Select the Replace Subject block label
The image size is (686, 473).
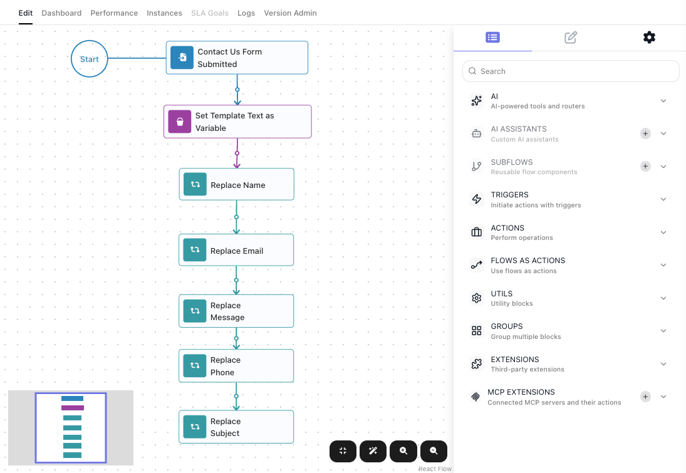[226, 427]
